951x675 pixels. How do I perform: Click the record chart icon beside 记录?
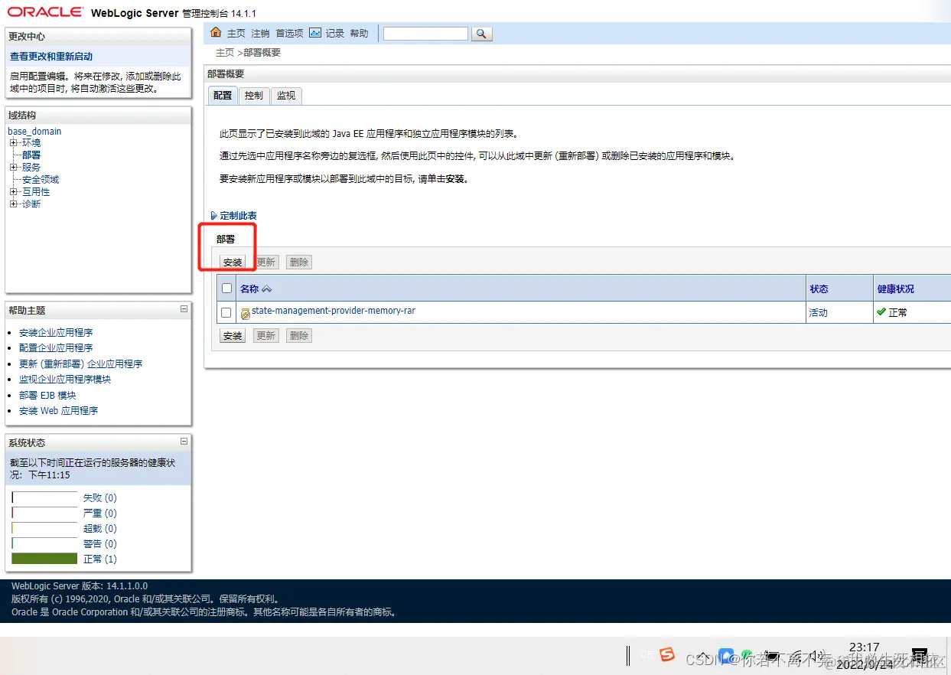pos(315,33)
